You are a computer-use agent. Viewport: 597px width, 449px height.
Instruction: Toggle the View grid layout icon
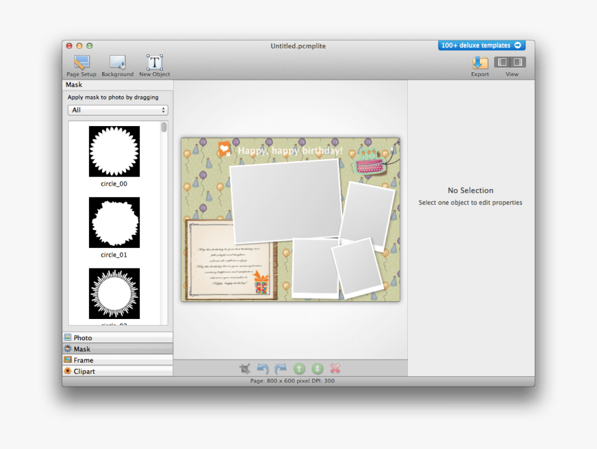pos(501,62)
